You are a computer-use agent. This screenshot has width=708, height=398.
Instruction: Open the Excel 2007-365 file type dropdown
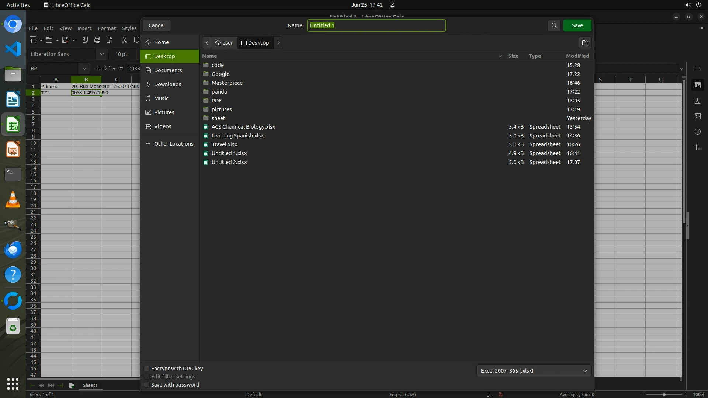pyautogui.click(x=534, y=371)
